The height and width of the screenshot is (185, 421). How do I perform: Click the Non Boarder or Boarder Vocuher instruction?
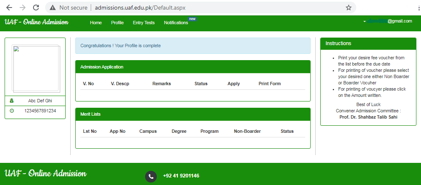click(x=374, y=76)
